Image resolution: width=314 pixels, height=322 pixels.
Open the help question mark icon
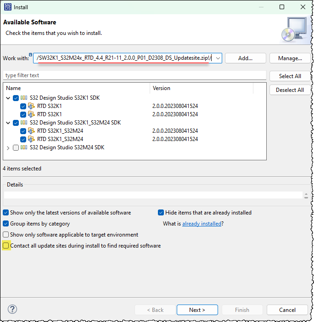click(12, 309)
